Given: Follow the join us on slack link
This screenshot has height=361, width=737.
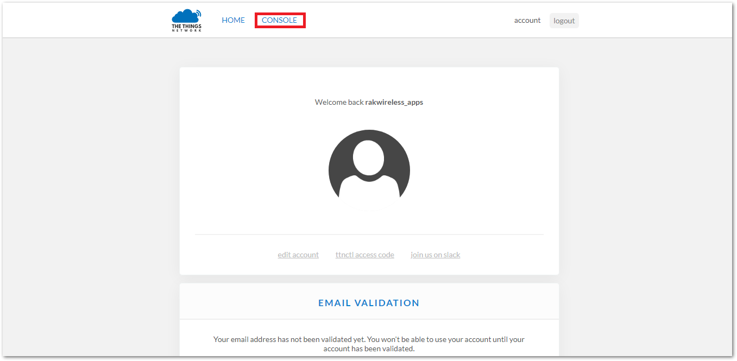Looking at the screenshot, I should click(435, 255).
